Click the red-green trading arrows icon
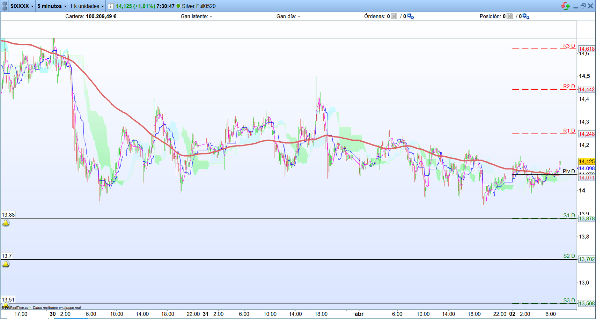The width and height of the screenshot is (596, 319). click(x=565, y=6)
